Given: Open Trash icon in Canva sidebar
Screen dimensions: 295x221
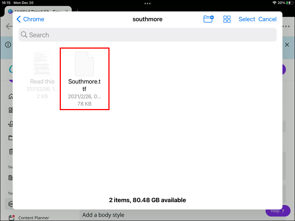Looking at the screenshot, I should (x=11, y=151).
